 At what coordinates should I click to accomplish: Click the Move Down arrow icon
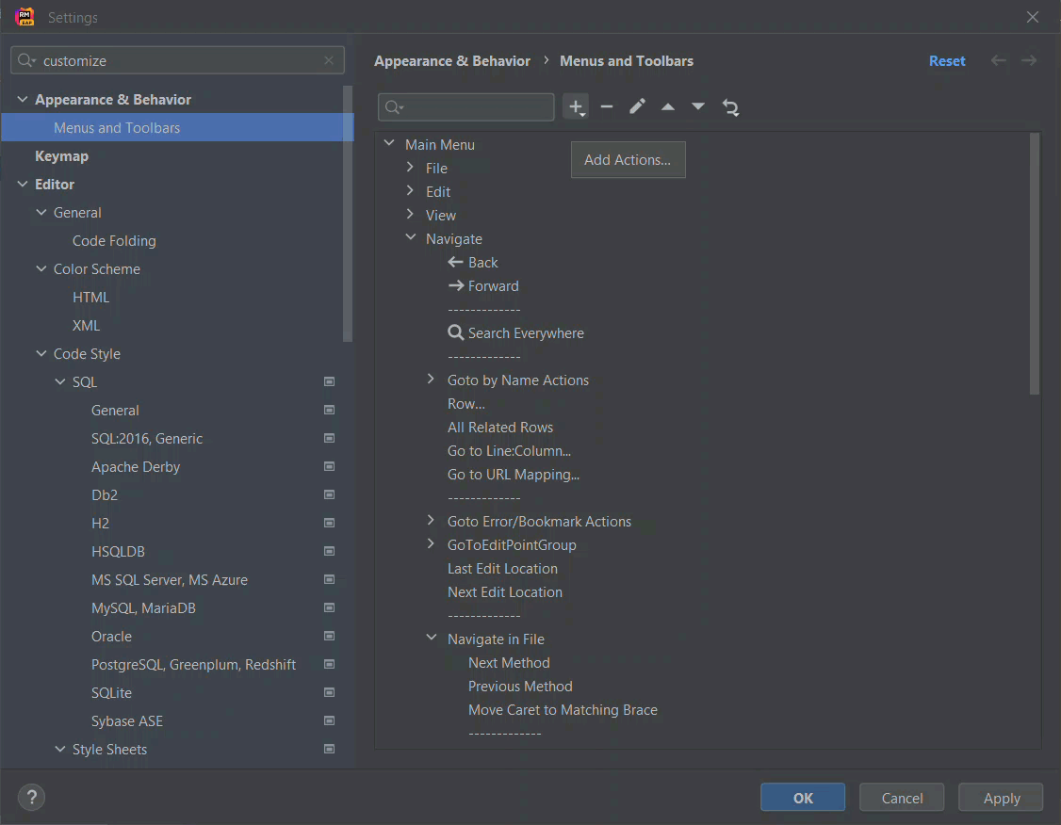tap(697, 106)
